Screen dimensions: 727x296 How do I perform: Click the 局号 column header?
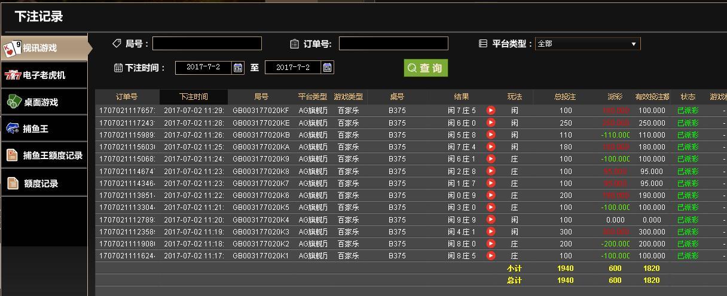pos(261,97)
